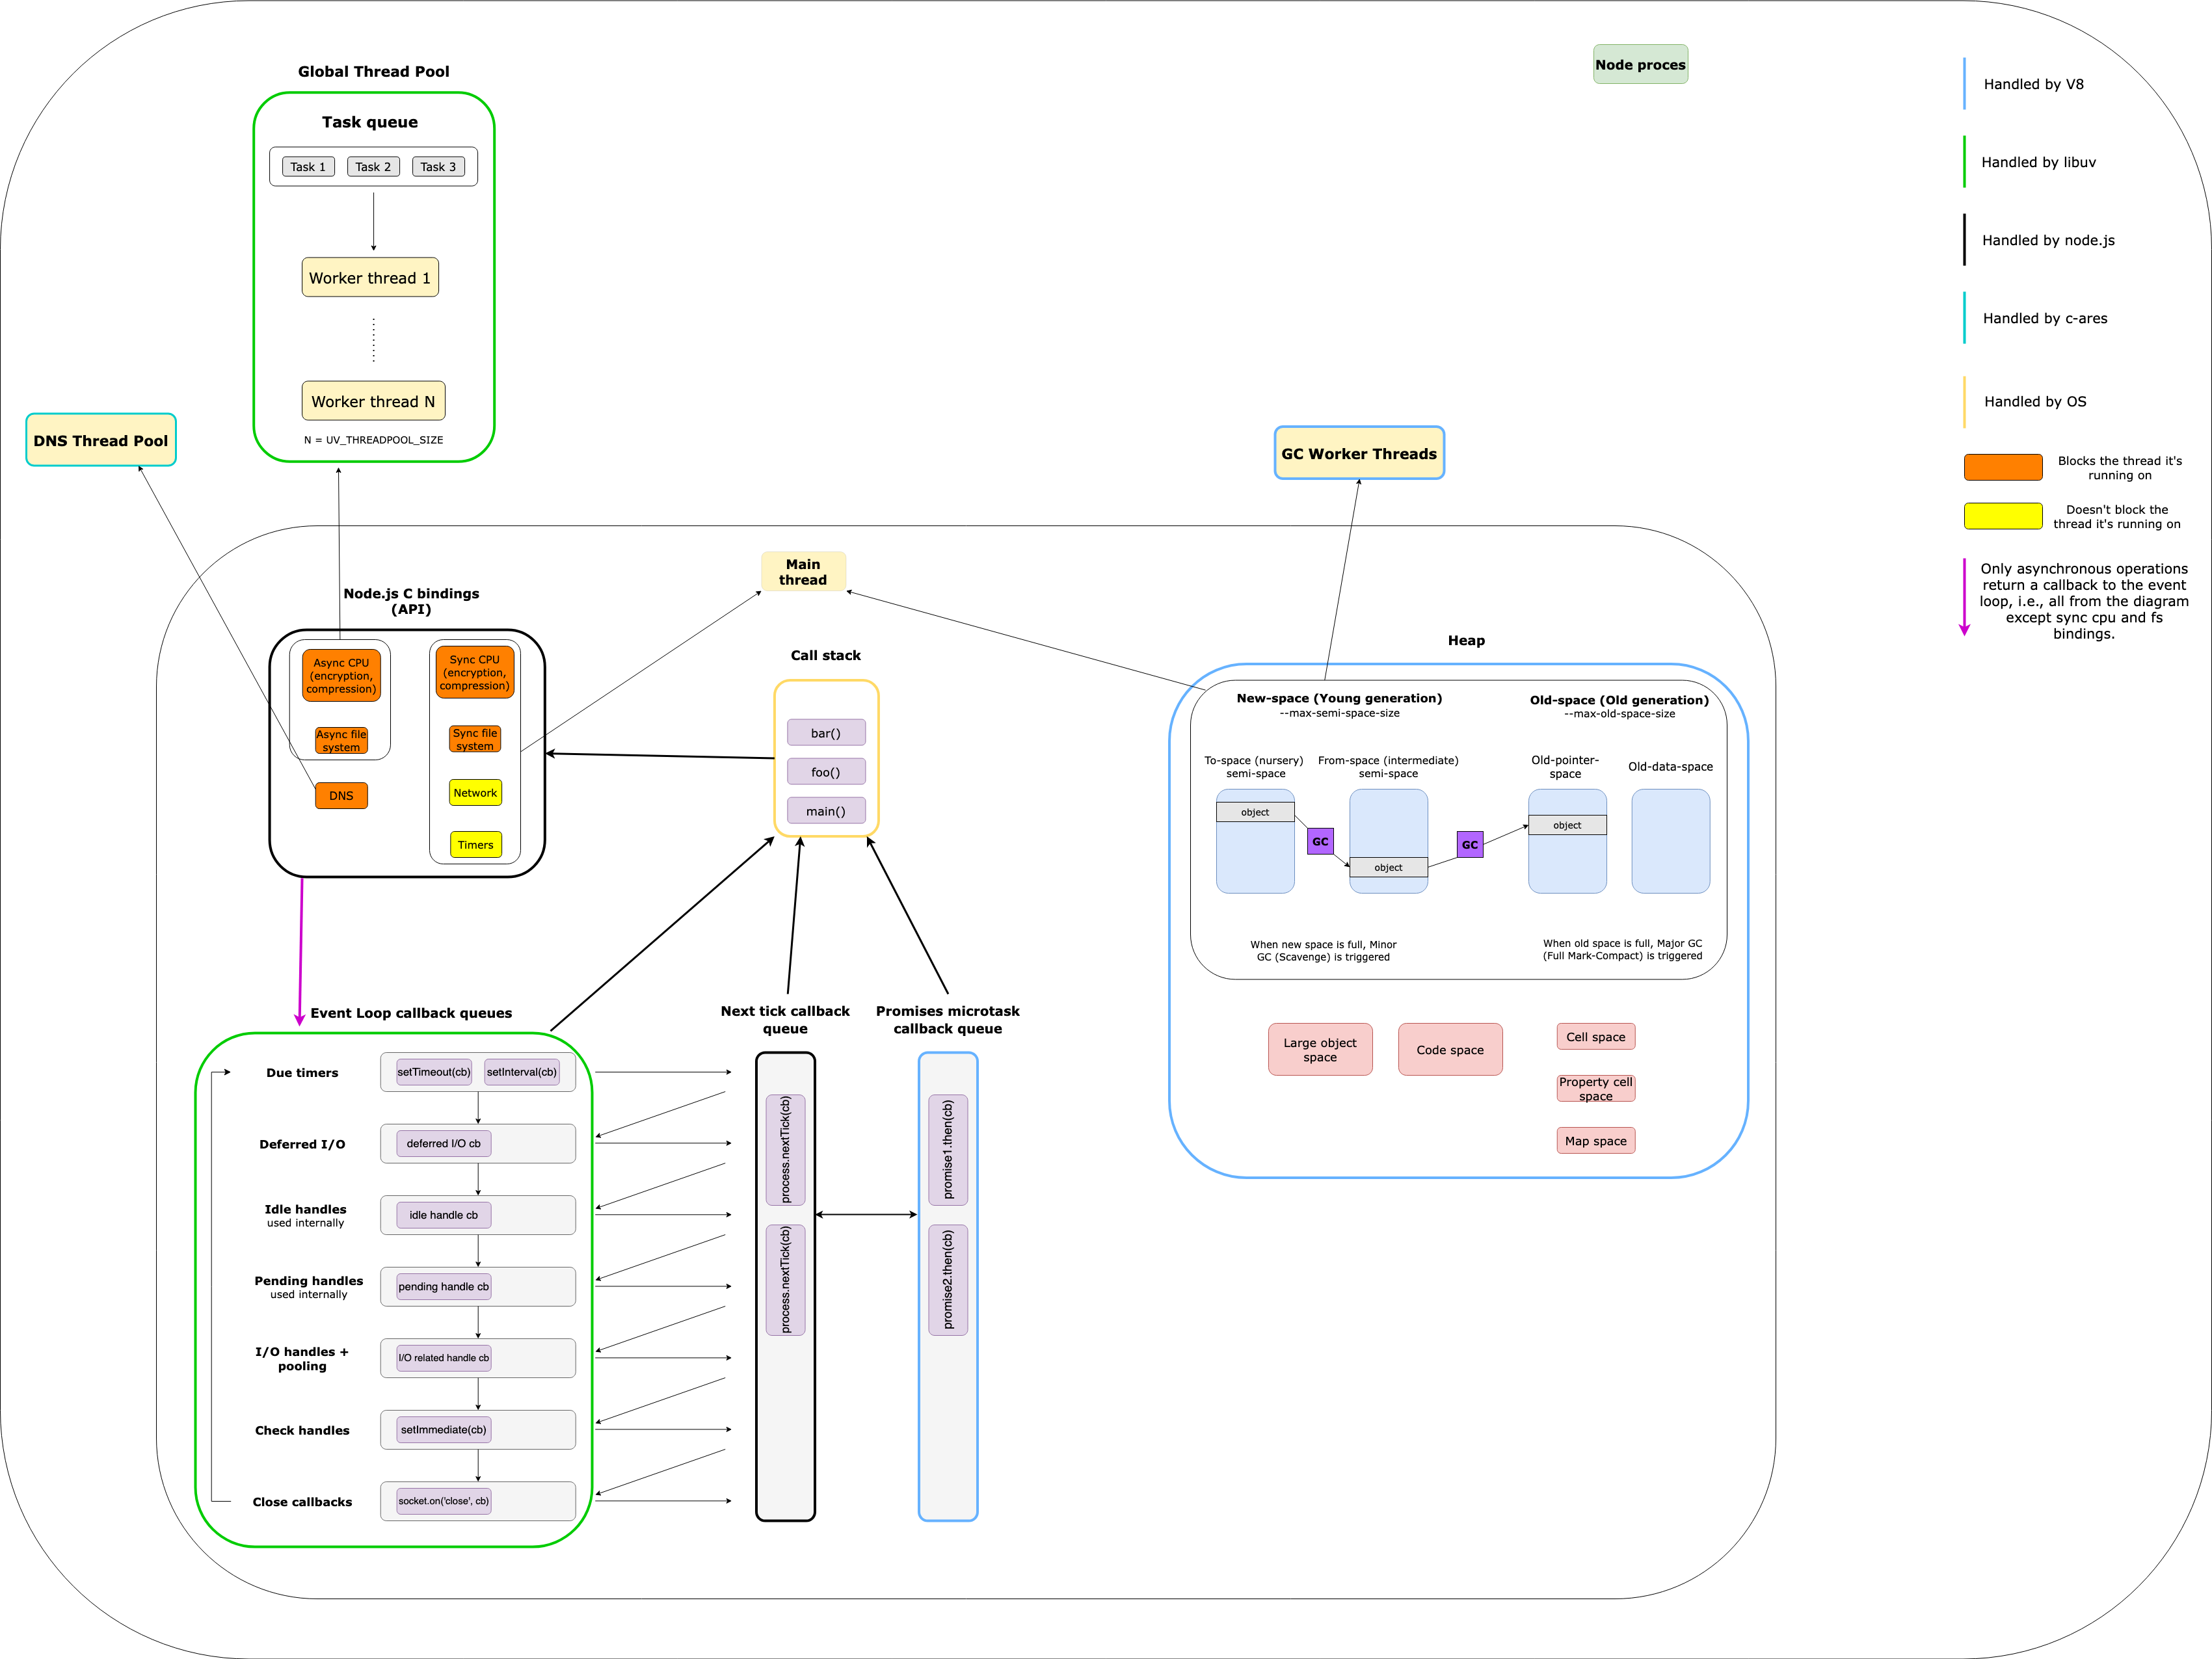2212x1659 pixels.
Task: Select the Event Loop callback queues title
Action: coord(411,1013)
